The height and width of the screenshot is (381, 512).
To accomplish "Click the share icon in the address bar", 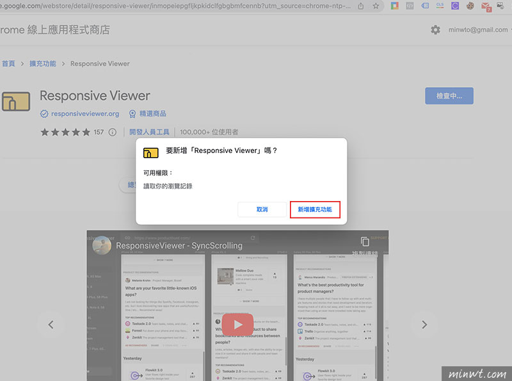I will (361, 6).
